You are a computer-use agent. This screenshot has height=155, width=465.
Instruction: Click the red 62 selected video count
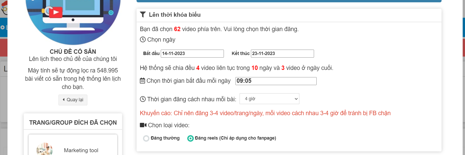click(177, 29)
